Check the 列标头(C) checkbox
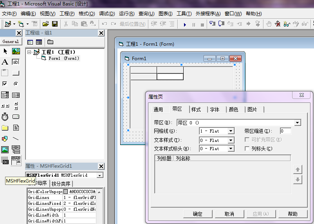This screenshot has height=224, width=314. coord(247,149)
